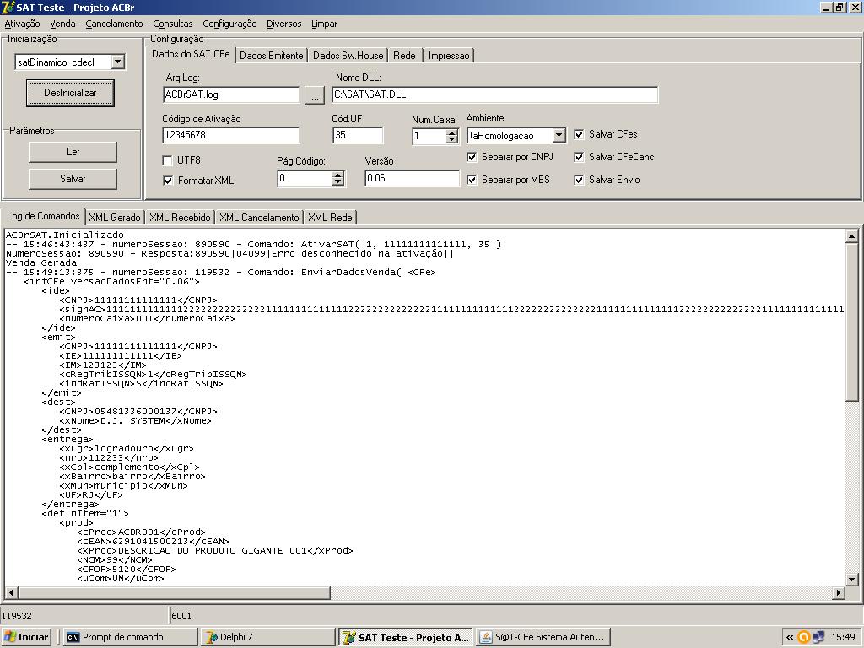Open the XML Recebido tab
The height and width of the screenshot is (648, 864).
[x=180, y=218]
